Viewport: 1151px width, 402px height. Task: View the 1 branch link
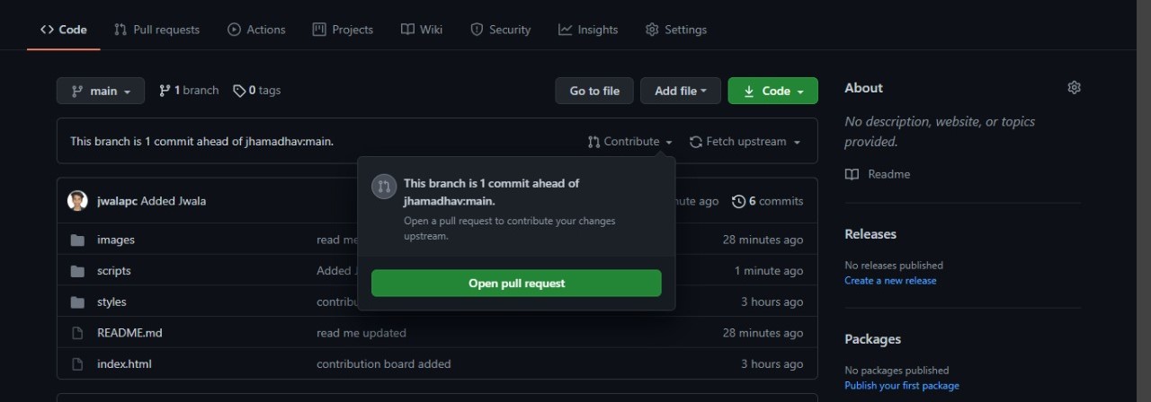(x=189, y=91)
